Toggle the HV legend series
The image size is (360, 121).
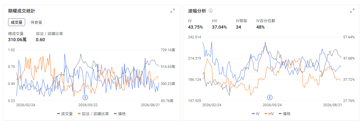pyautogui.click(x=269, y=114)
